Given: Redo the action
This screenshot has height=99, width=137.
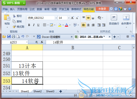Looking at the screenshot, I should [x=27, y=36].
